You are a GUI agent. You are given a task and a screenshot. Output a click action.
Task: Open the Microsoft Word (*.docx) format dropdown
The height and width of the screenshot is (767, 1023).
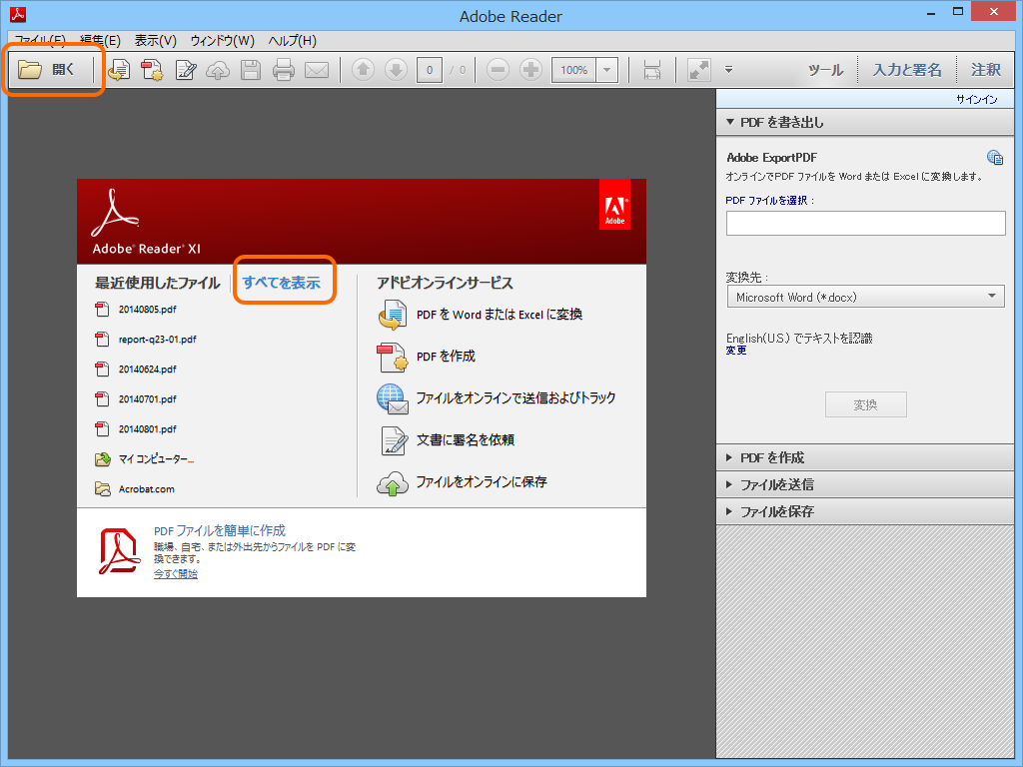click(x=865, y=297)
